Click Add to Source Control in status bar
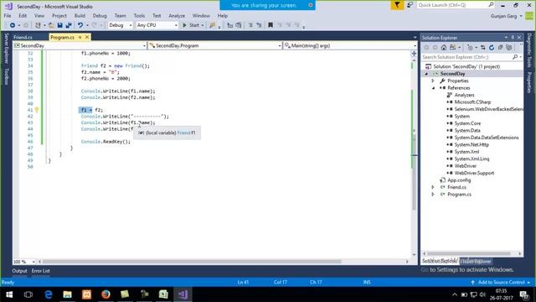This screenshot has height=302, width=536. pyautogui.click(x=501, y=283)
